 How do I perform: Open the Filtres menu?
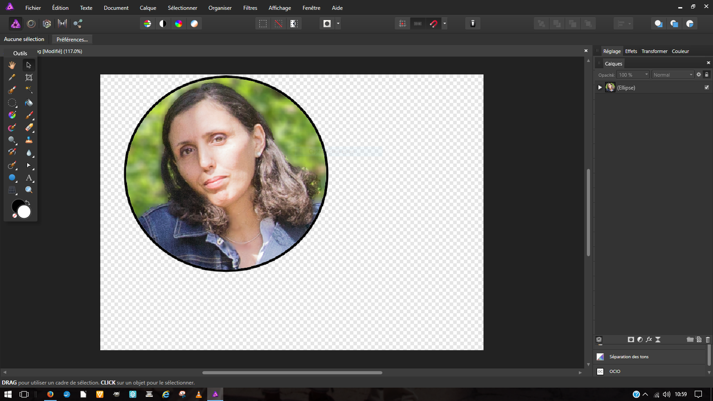click(x=250, y=8)
